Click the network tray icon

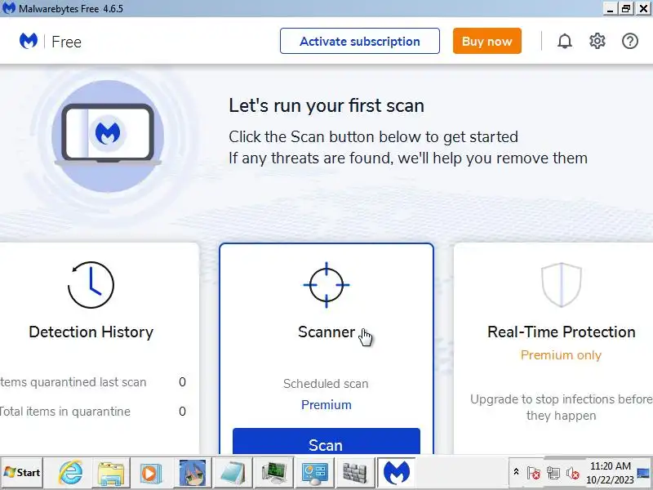(553, 473)
